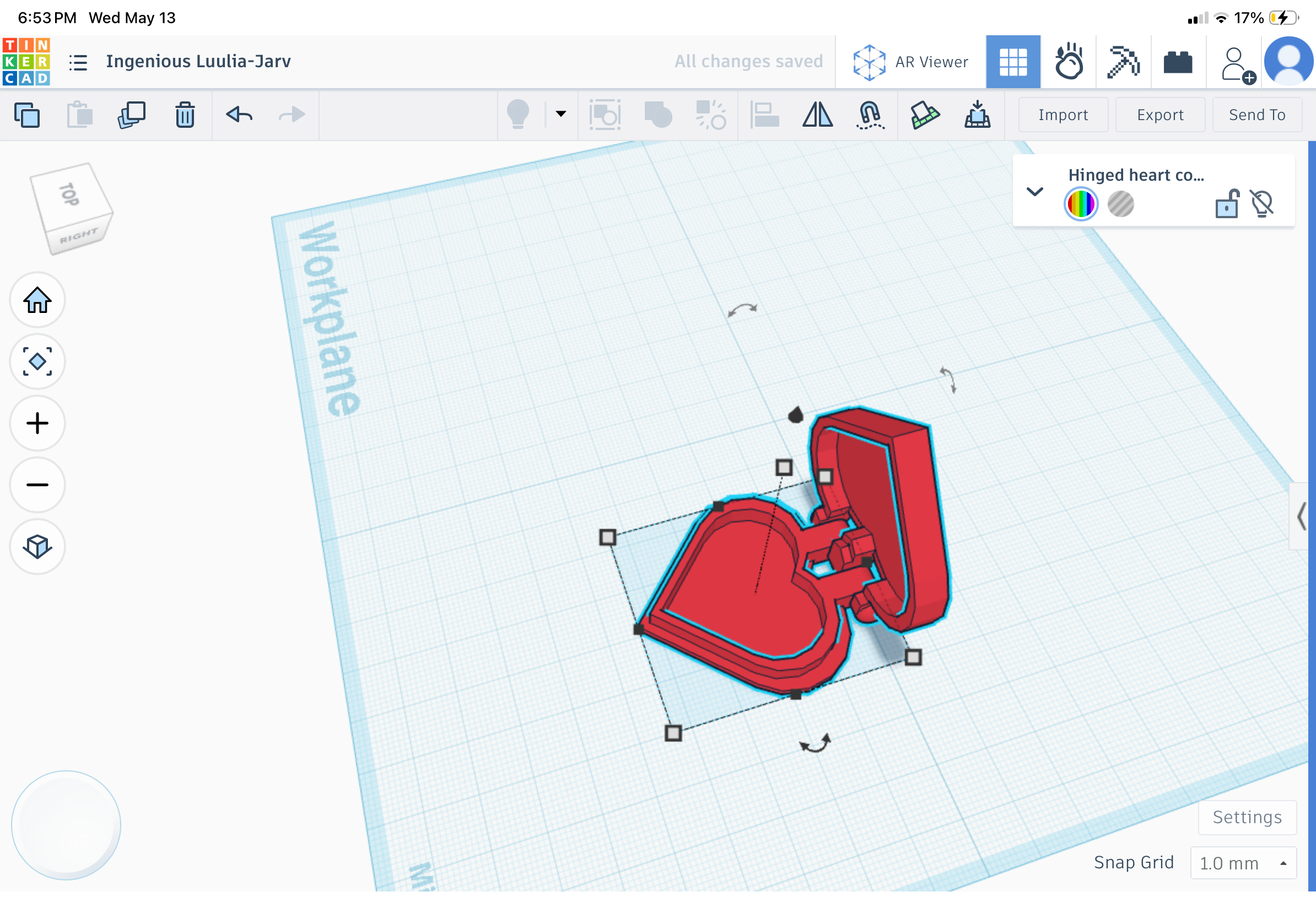Hide selected shape via bulb icon
This screenshot has height=919, width=1316.
(x=1261, y=203)
